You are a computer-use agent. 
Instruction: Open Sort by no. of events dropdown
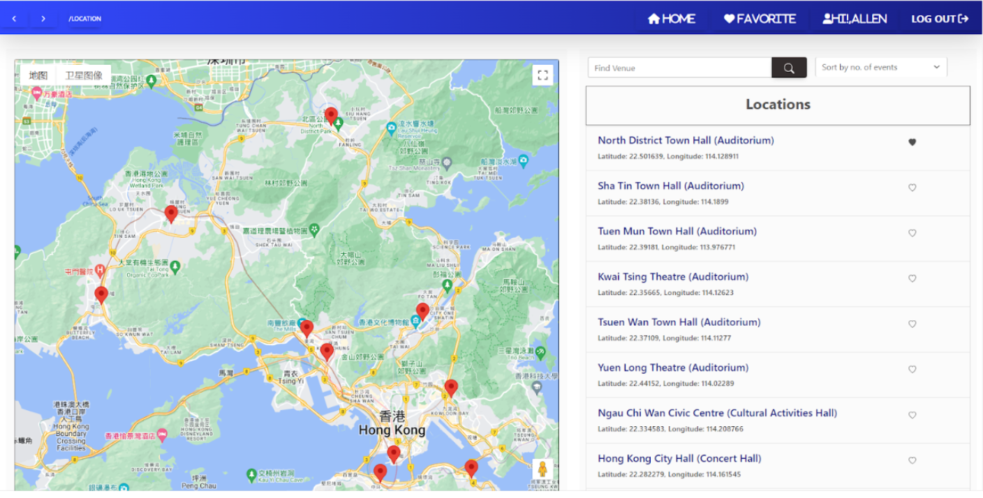tap(880, 68)
